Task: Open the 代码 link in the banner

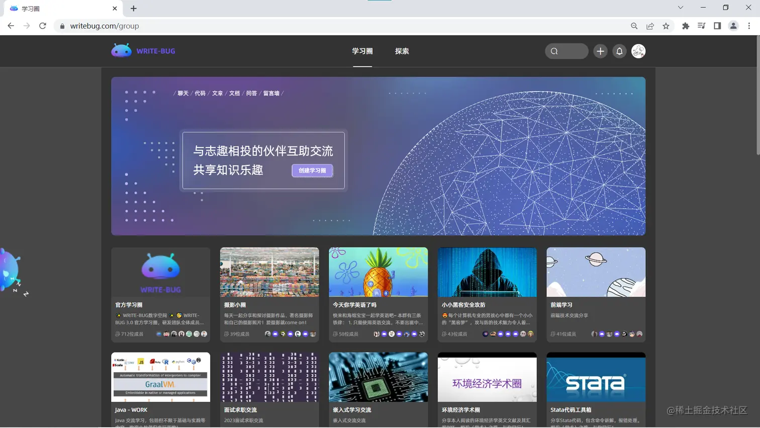Action: 199,93
